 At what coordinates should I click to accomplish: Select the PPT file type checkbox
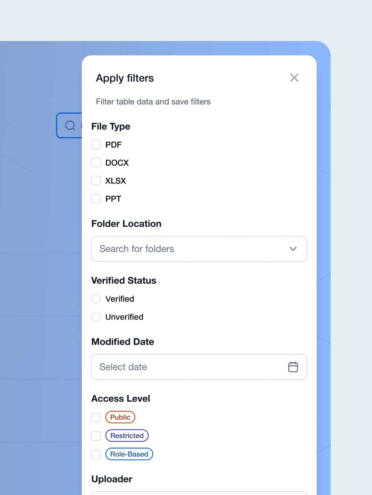pyautogui.click(x=96, y=199)
